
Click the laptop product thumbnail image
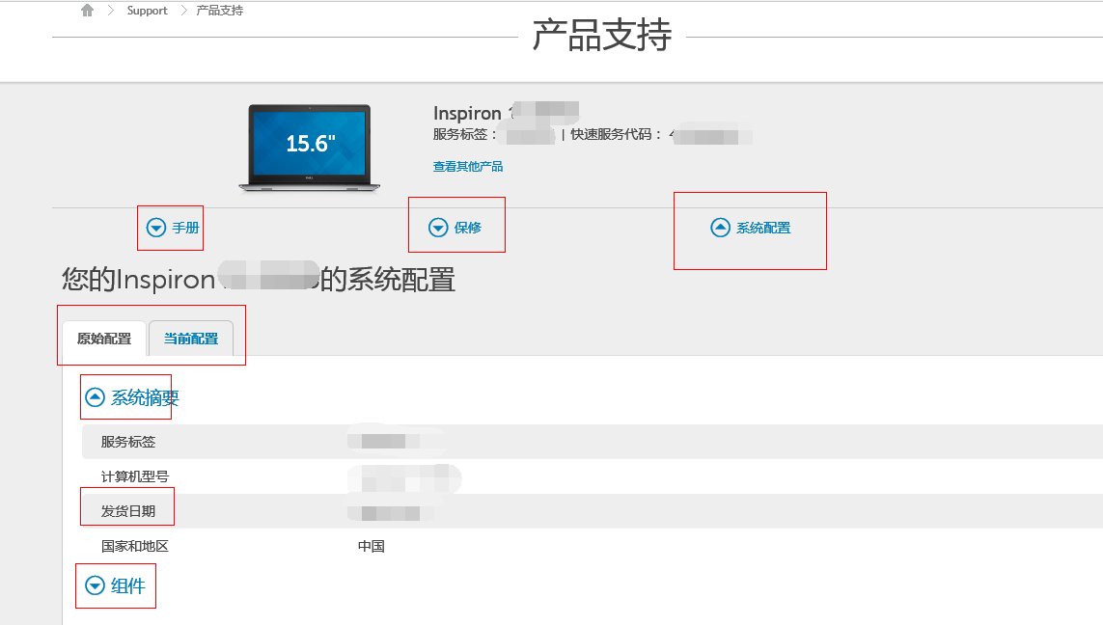pyautogui.click(x=309, y=145)
